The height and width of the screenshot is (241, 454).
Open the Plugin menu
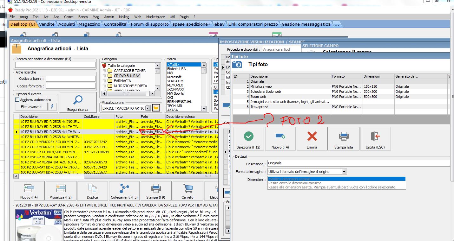(184, 17)
